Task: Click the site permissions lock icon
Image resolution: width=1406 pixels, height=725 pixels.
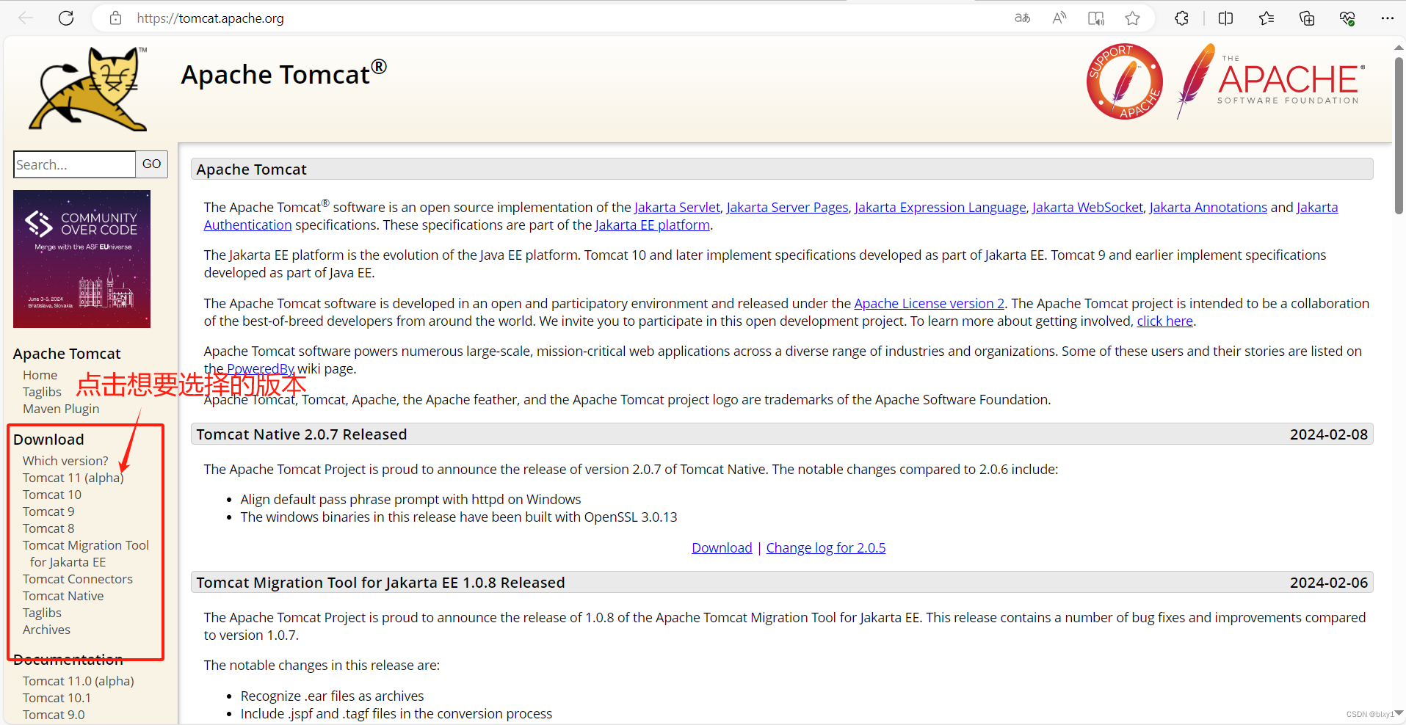Action: tap(115, 18)
